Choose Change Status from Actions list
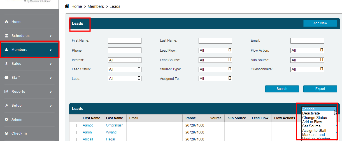This screenshot has height=141, width=342. pyautogui.click(x=314, y=118)
